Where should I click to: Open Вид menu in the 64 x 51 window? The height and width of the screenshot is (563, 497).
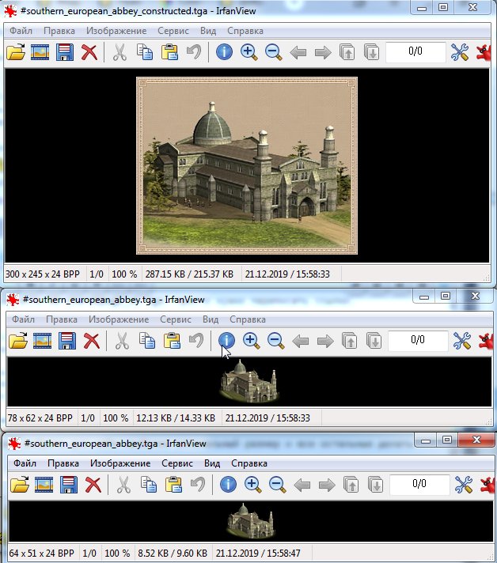[x=212, y=463]
